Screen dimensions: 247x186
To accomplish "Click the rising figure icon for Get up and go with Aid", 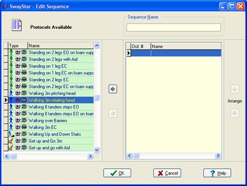I will click(11, 148).
